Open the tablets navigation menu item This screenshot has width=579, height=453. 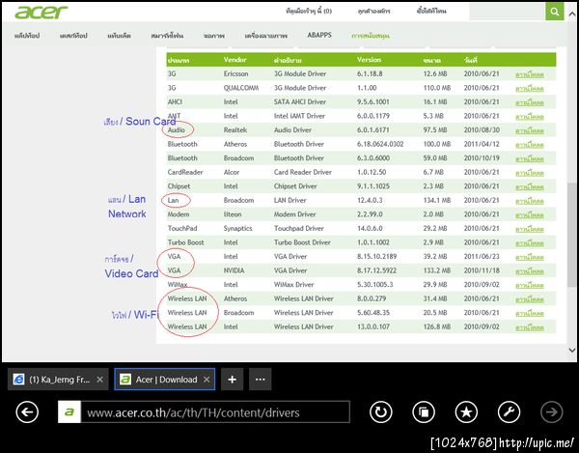pos(119,36)
